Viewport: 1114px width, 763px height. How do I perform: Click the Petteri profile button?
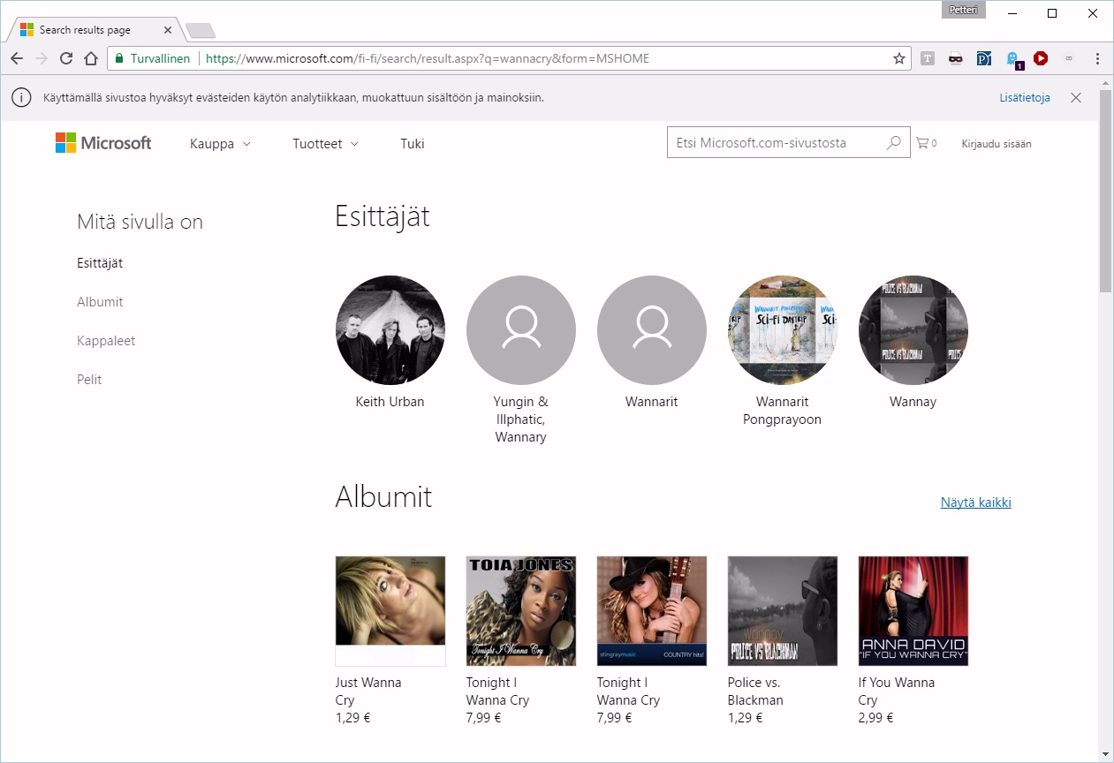(x=965, y=11)
